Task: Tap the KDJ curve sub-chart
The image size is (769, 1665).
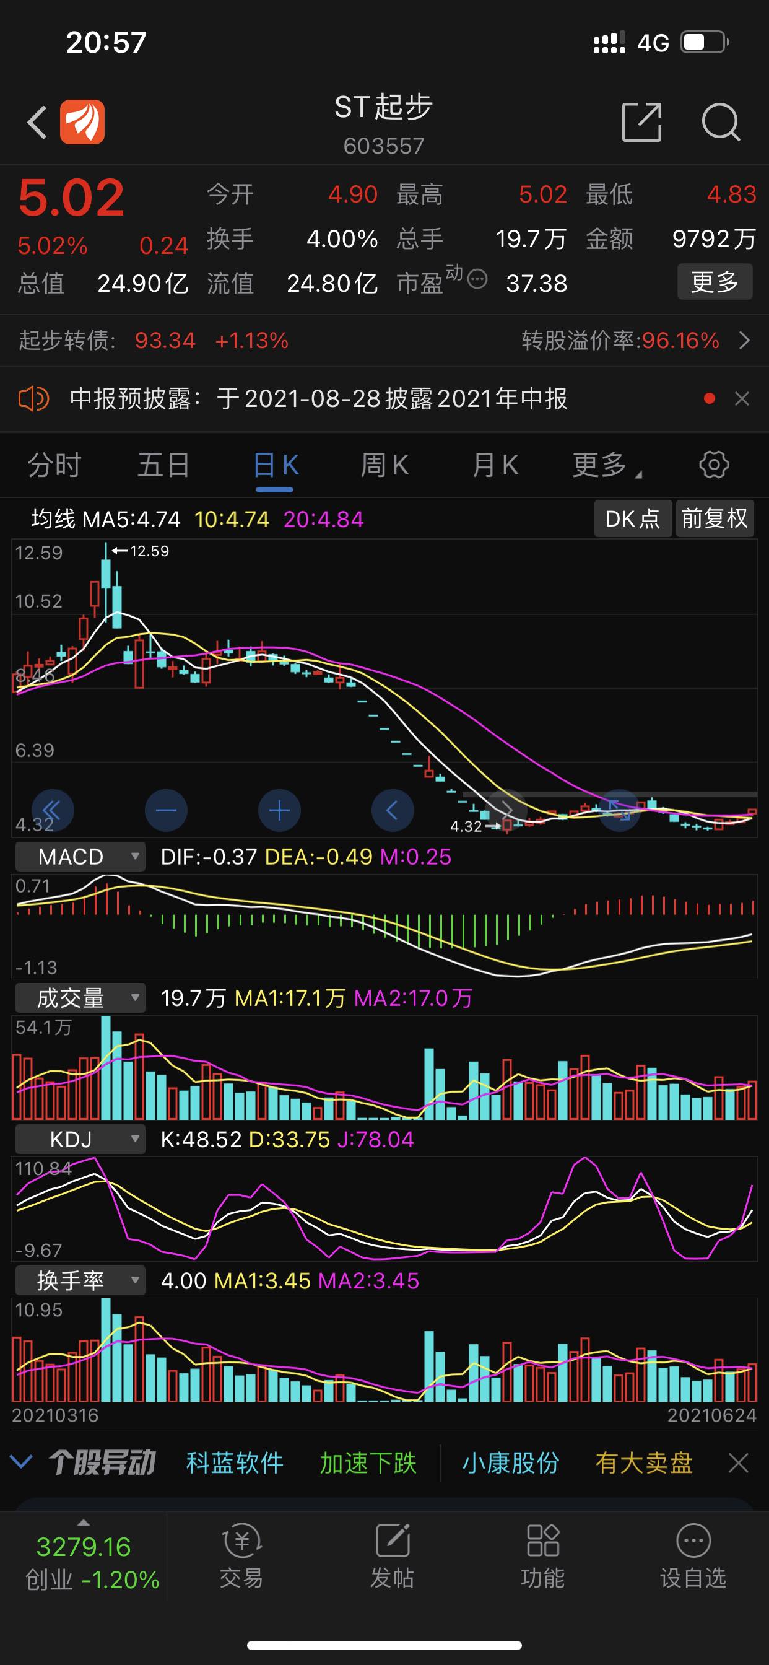Action: pyautogui.click(x=384, y=1208)
